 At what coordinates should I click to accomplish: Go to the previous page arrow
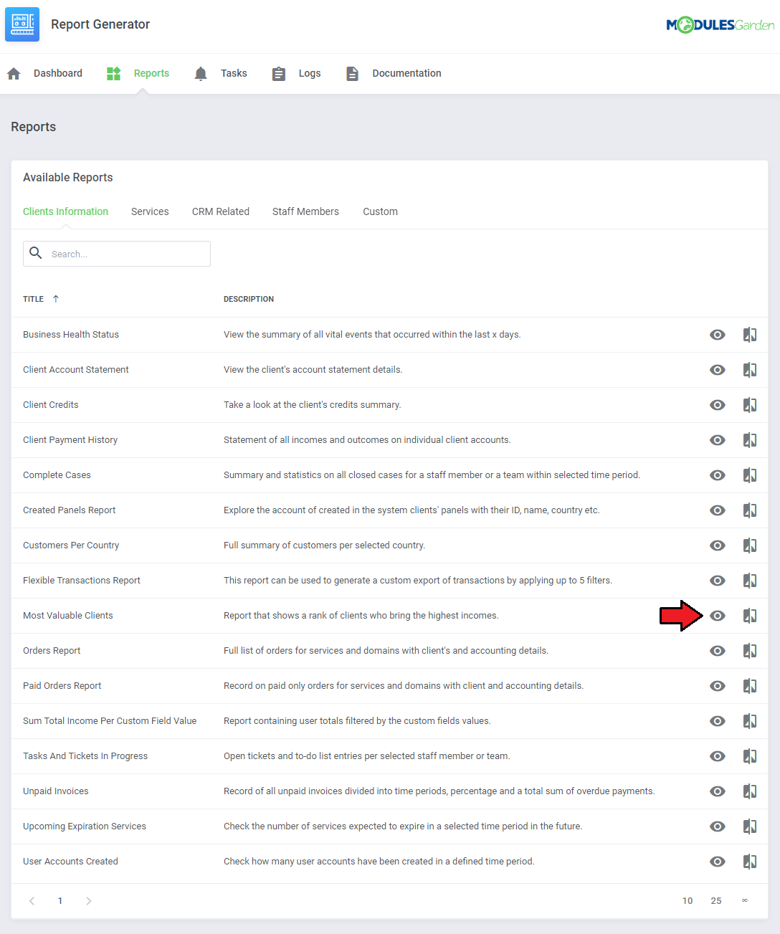click(32, 901)
